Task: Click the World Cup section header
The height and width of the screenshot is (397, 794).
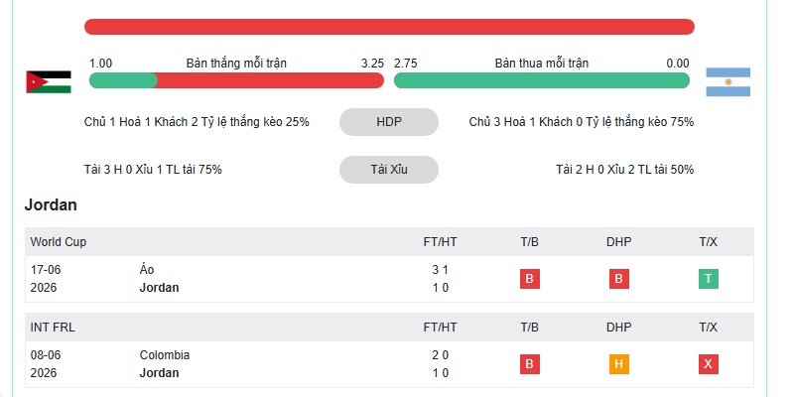Action: [389, 242]
